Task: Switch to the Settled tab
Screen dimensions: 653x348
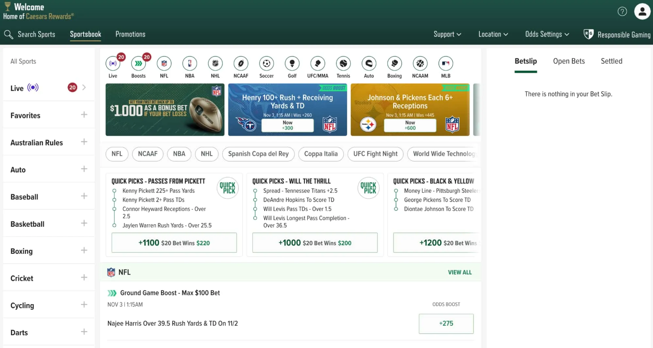Action: point(612,61)
